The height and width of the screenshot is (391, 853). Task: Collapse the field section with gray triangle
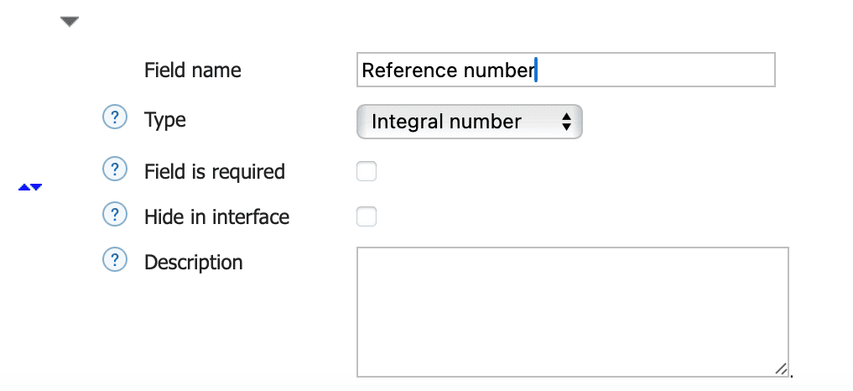[70, 22]
